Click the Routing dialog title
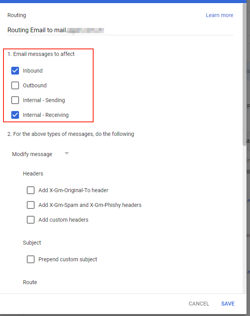 pyautogui.click(x=17, y=15)
